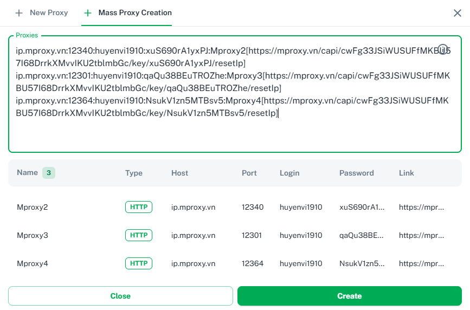This screenshot has height=310, width=470.
Task: Open the link for Mproxy2 row
Action: 422,207
